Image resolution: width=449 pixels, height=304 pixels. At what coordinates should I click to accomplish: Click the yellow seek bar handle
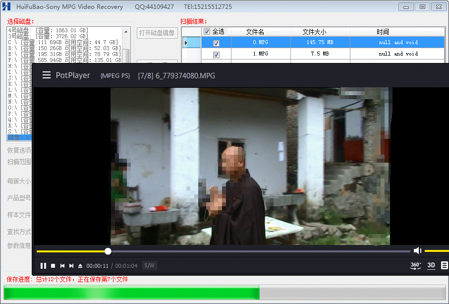coord(108,251)
